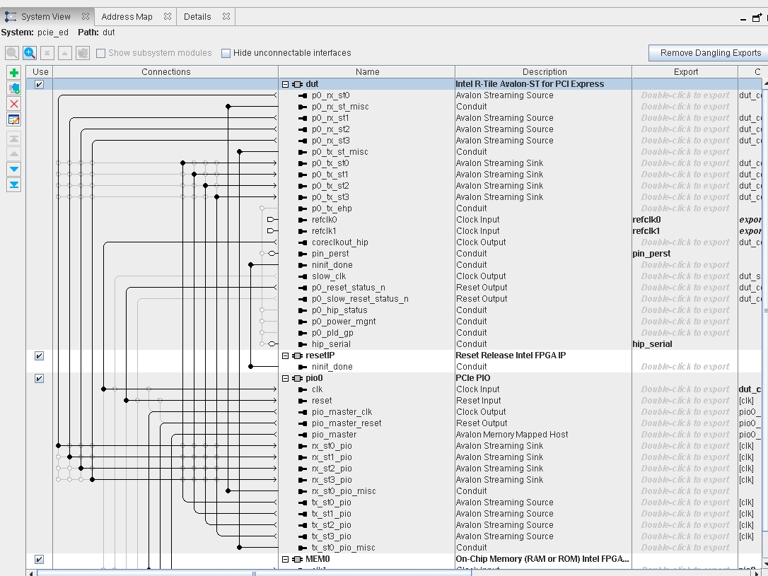Enable Hide unconnectable interfaces checkbox
Image resolution: width=768 pixels, height=576 pixels.
(x=226, y=53)
